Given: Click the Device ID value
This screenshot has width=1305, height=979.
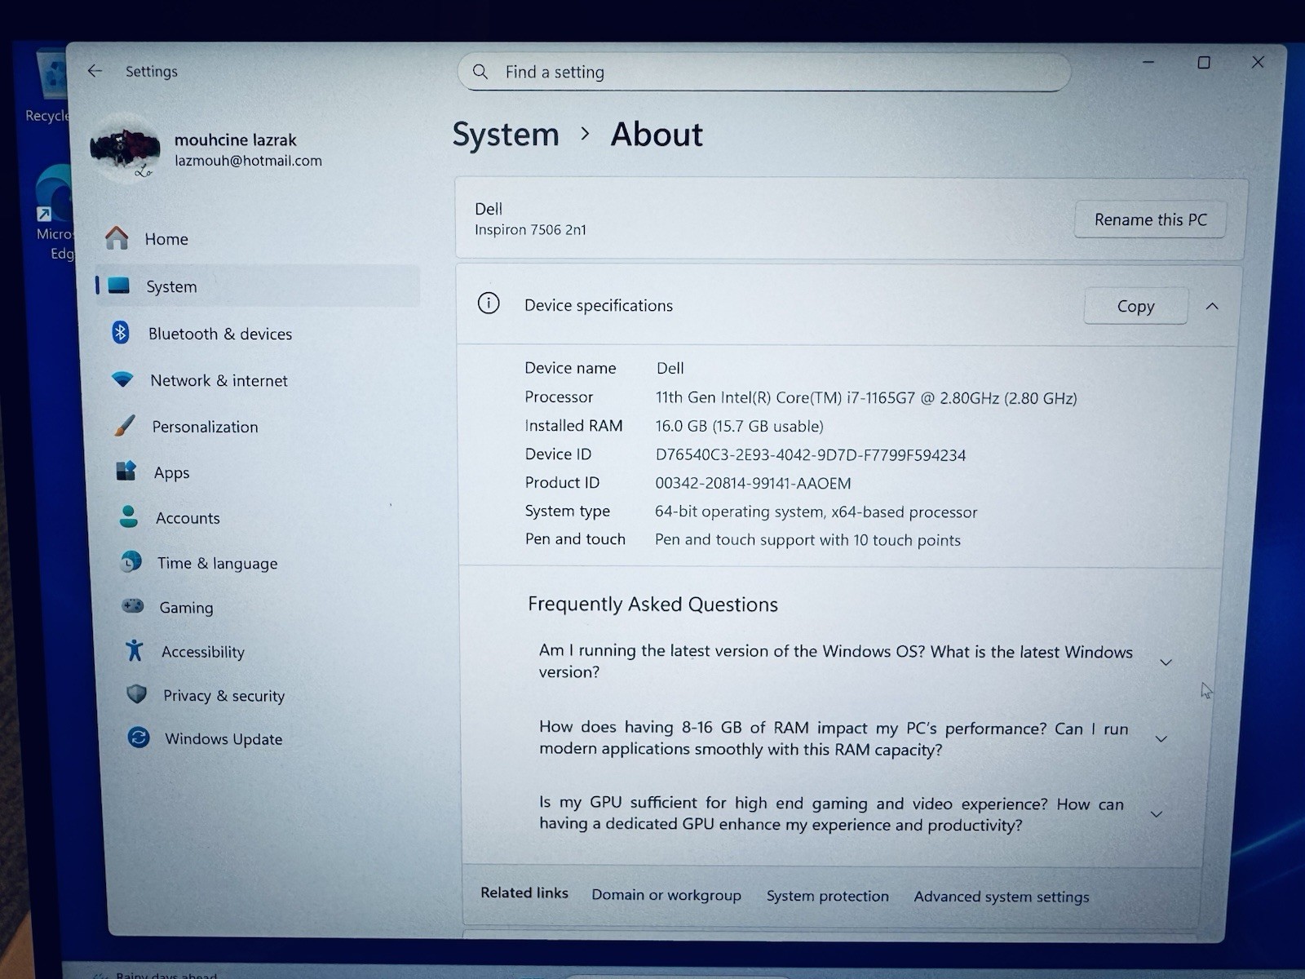Looking at the screenshot, I should click(810, 455).
